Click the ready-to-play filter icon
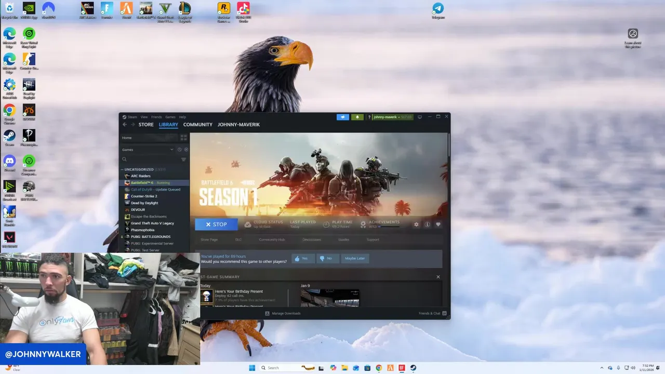 [186, 150]
